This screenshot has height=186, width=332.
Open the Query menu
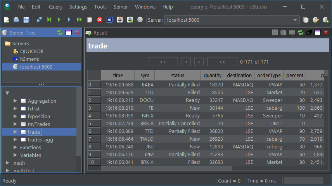[x=55, y=7]
